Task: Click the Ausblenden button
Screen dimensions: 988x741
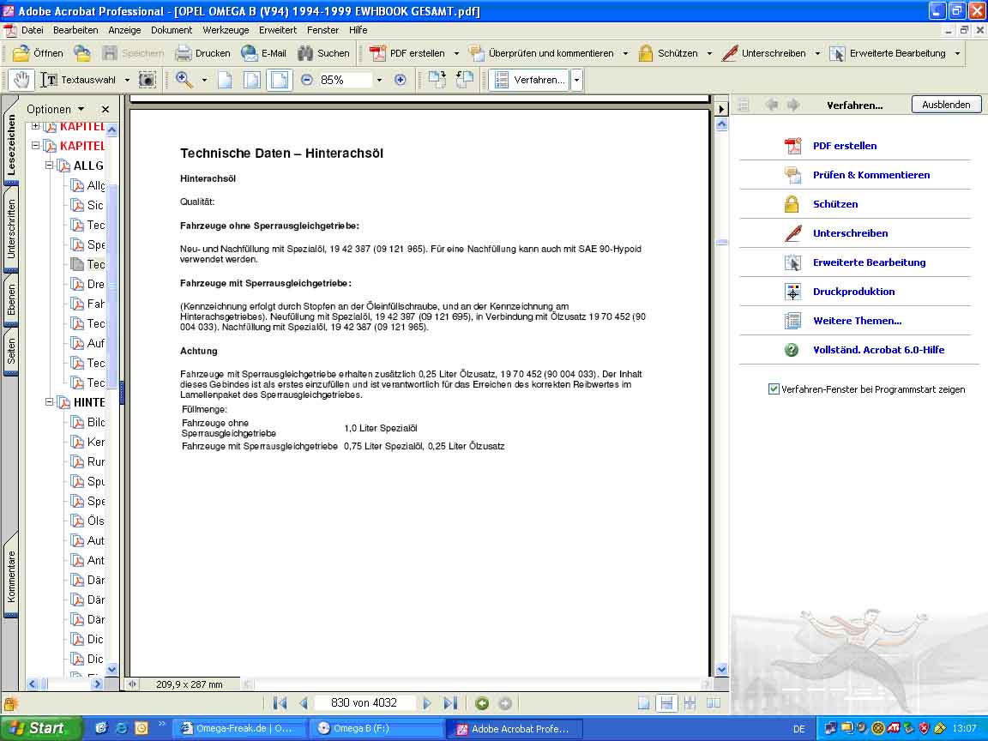Action: pos(946,105)
